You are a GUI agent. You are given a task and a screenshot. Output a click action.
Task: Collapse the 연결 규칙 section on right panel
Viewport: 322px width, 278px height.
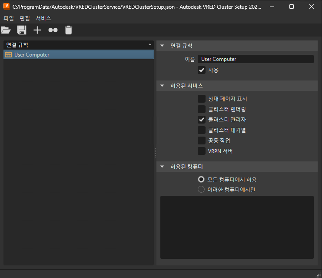pos(162,46)
